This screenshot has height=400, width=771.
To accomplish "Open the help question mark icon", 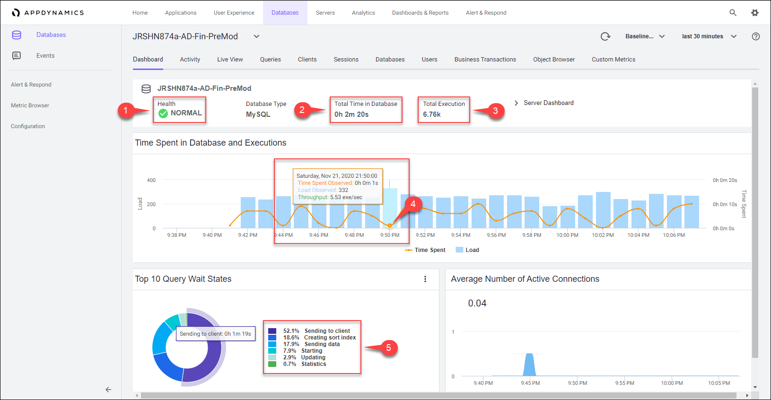I will (756, 36).
